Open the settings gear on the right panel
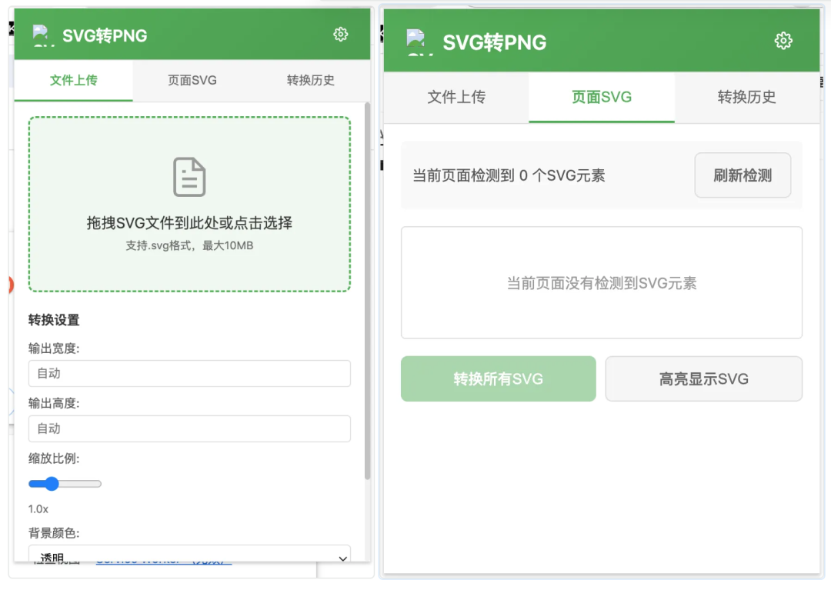831x590 pixels. (783, 41)
